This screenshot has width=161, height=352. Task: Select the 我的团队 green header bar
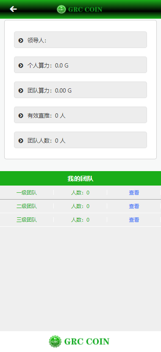(80, 178)
